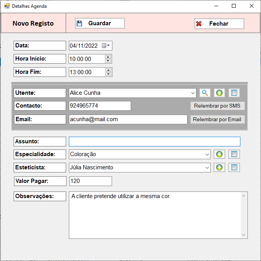Click the magnifier search icon beside Utente
Screen dimensions: 261x261
[205, 93]
